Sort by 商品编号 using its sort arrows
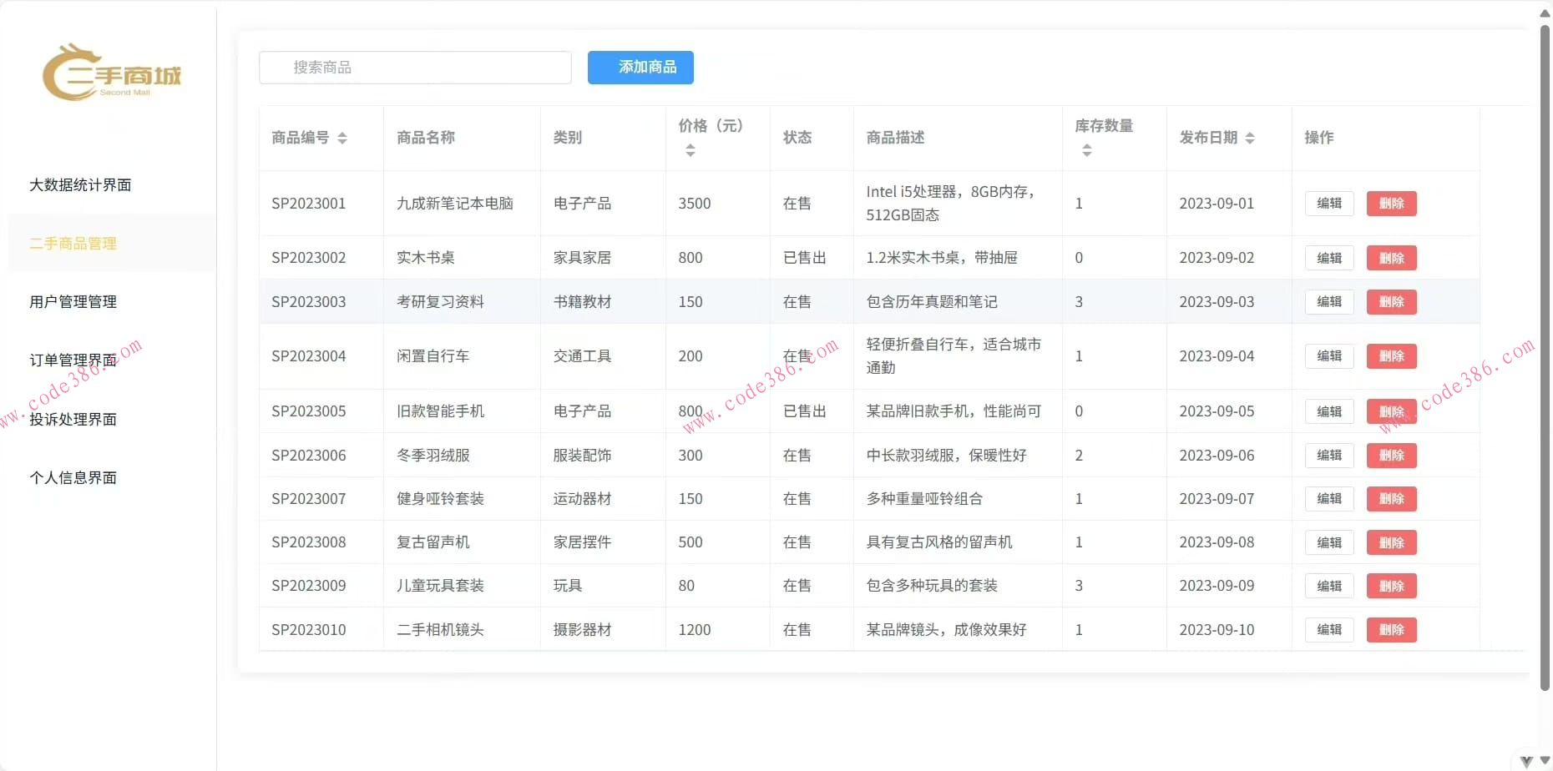This screenshot has width=1553, height=771. (x=343, y=138)
